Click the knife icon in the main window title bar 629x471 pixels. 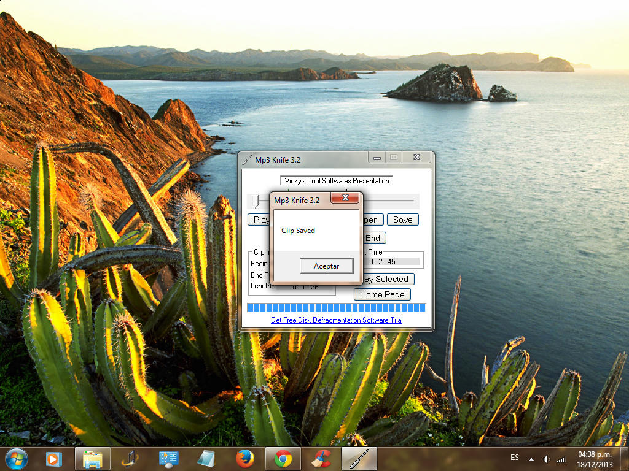247,159
